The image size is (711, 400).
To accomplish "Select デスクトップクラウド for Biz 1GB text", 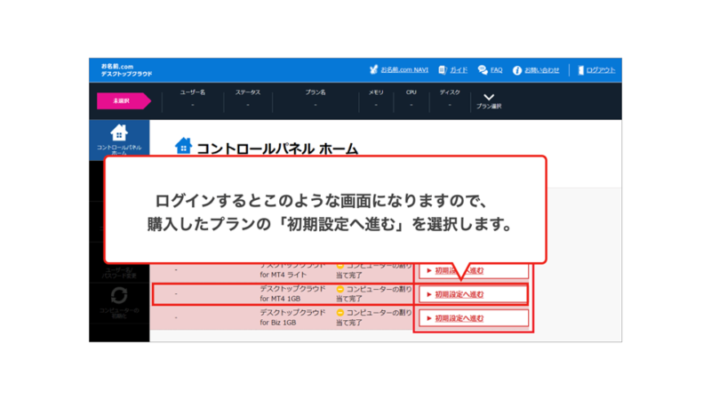I will pos(292,317).
